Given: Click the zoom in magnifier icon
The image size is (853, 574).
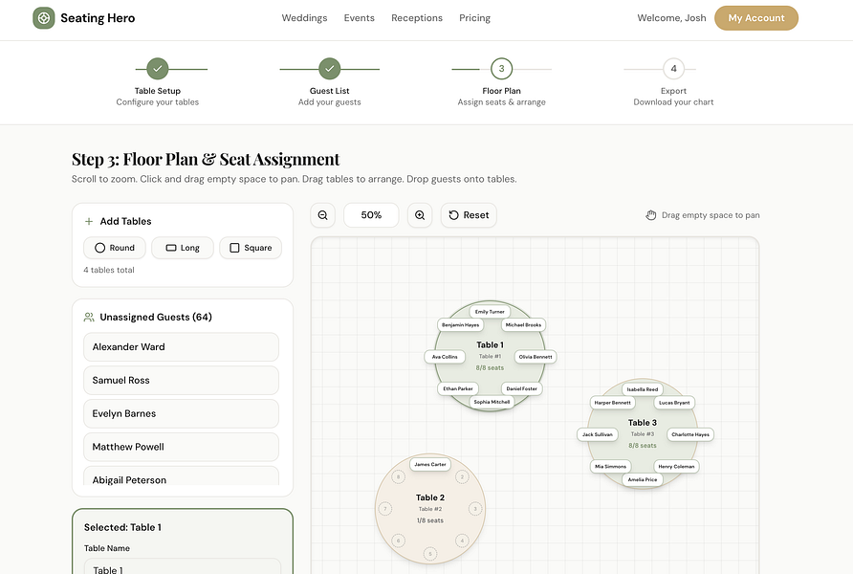Looking at the screenshot, I should (x=420, y=215).
